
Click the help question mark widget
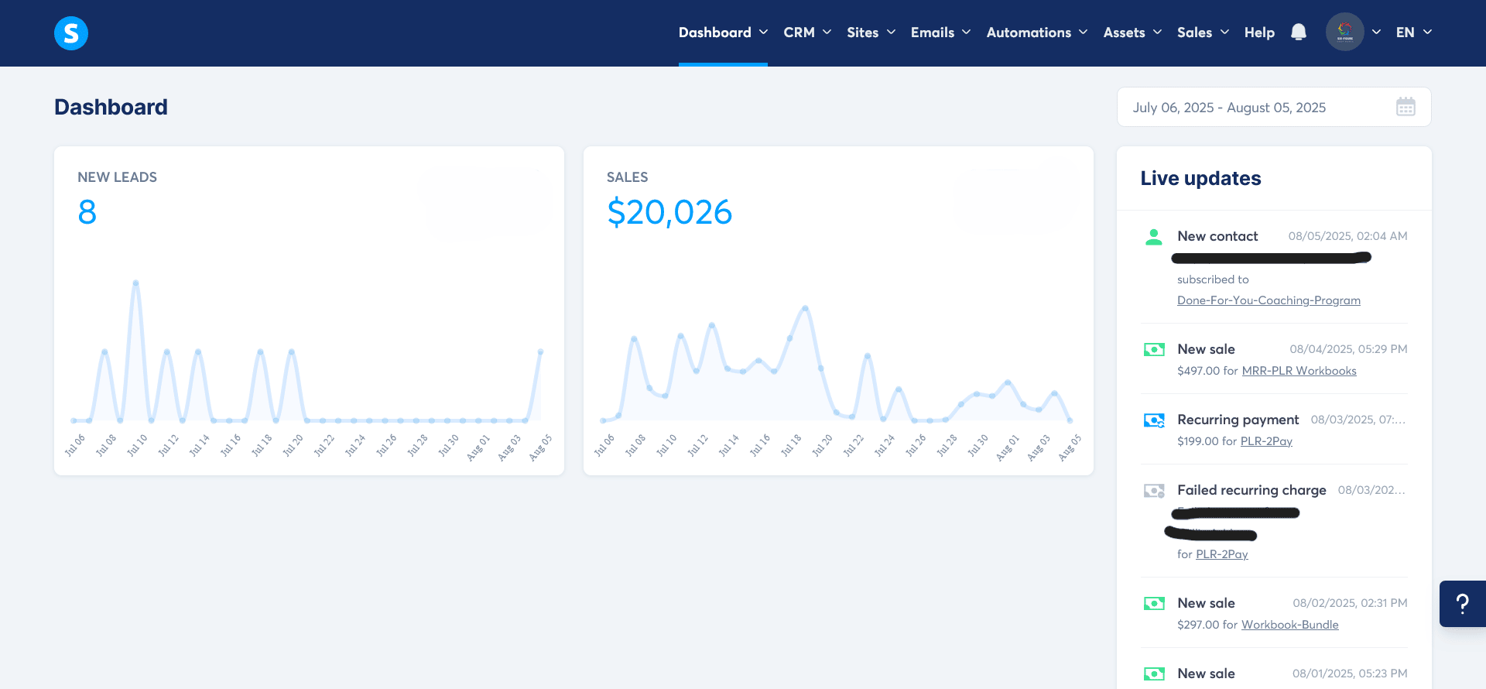tap(1462, 604)
